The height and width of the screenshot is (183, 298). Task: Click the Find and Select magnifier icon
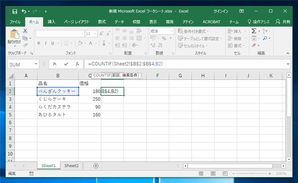[x=265, y=38]
